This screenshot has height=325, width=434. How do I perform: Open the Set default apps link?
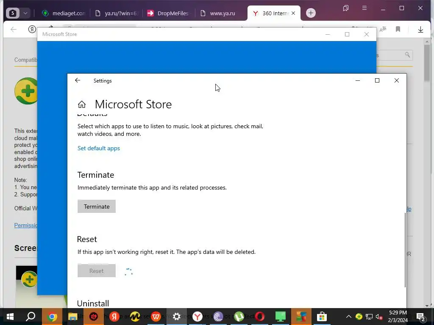pyautogui.click(x=98, y=148)
